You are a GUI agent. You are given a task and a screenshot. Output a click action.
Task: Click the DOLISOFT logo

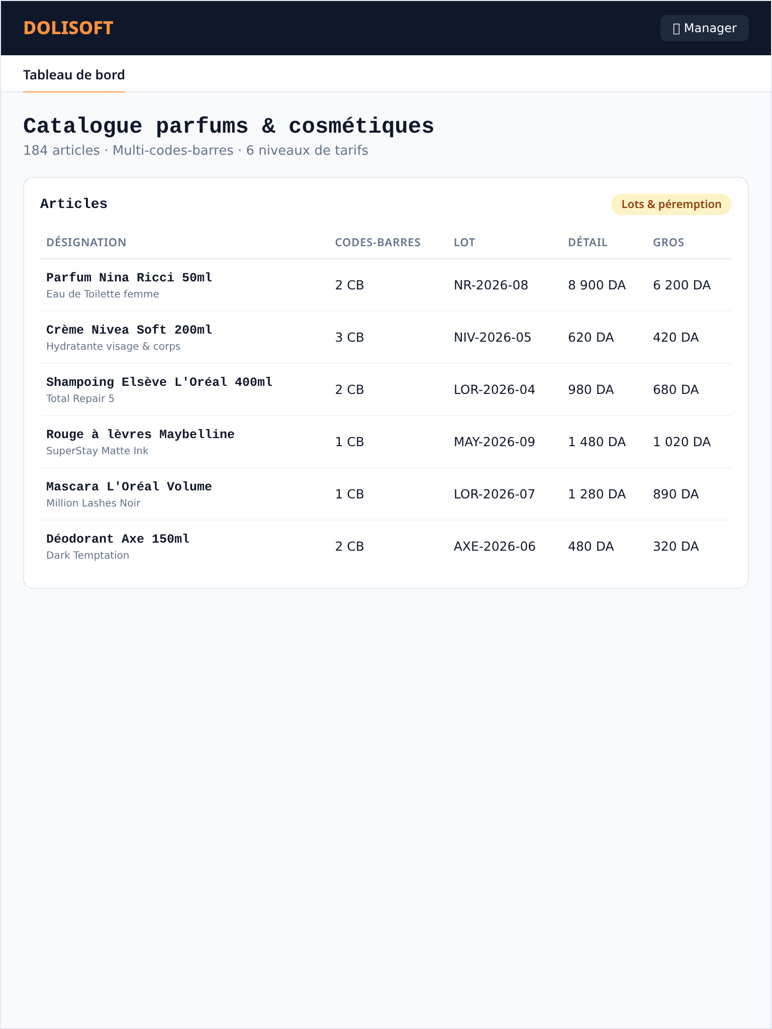(68, 28)
